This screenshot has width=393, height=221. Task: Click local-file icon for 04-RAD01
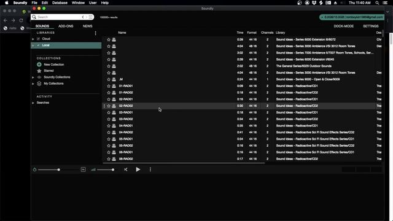pyautogui.click(x=114, y=126)
